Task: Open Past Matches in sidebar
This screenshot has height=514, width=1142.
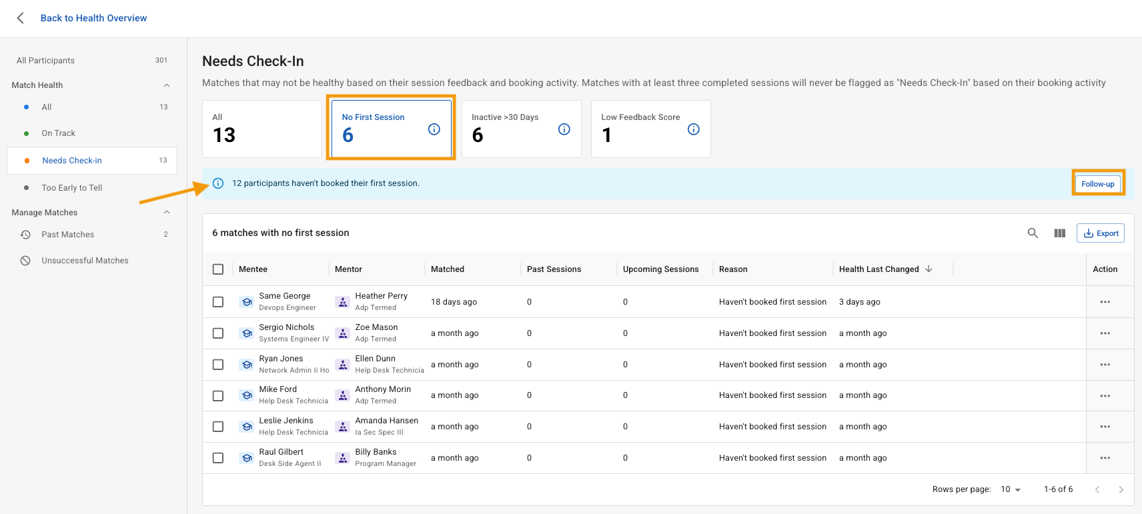Action: click(x=68, y=235)
